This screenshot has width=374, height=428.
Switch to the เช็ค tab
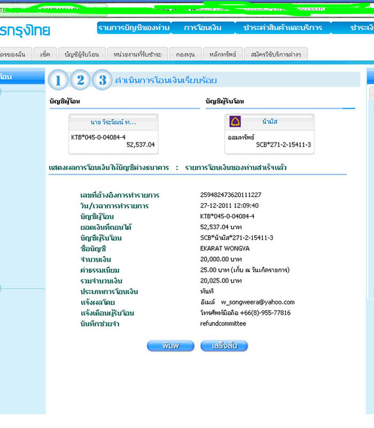[x=45, y=54]
